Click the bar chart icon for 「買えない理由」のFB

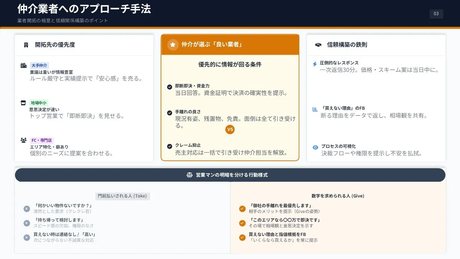pos(315,109)
